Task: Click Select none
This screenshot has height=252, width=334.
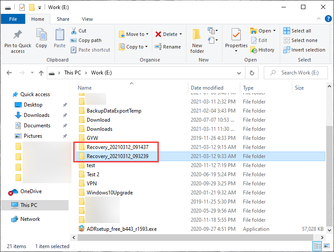Action: (300, 40)
